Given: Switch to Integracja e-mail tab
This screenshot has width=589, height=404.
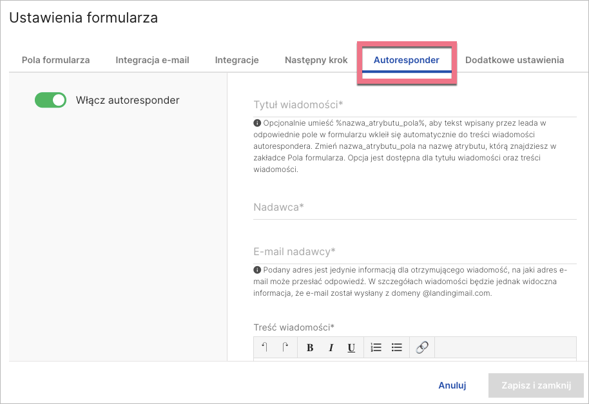Looking at the screenshot, I should [x=152, y=60].
